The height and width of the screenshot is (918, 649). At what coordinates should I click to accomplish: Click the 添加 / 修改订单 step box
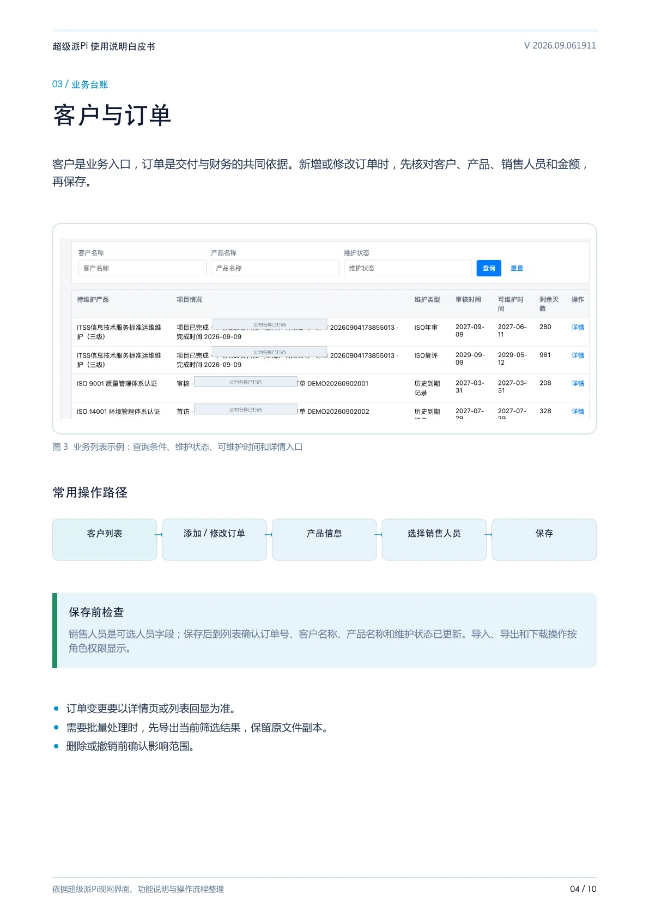(214, 539)
